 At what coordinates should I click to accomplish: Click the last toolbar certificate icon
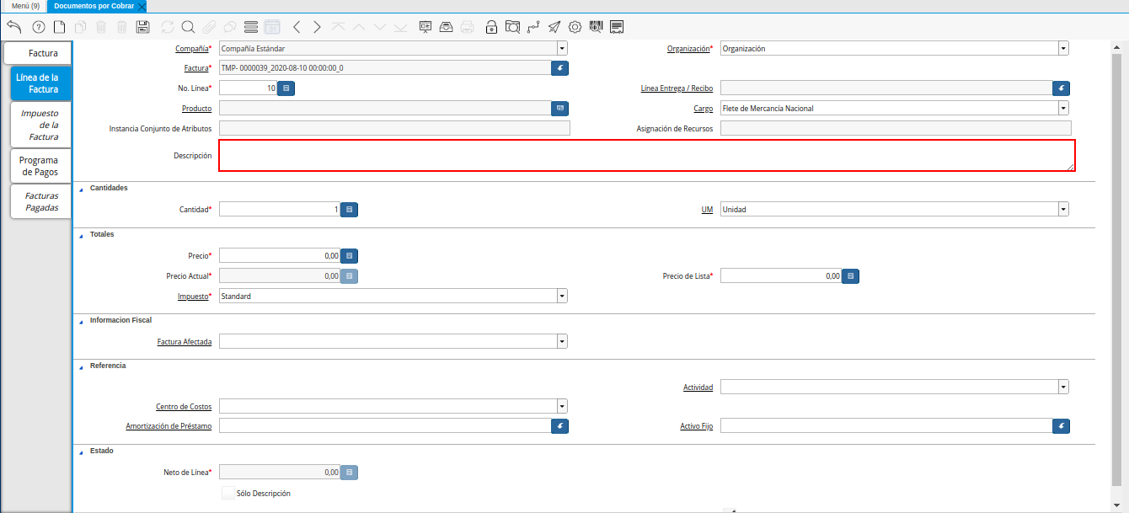coord(618,27)
